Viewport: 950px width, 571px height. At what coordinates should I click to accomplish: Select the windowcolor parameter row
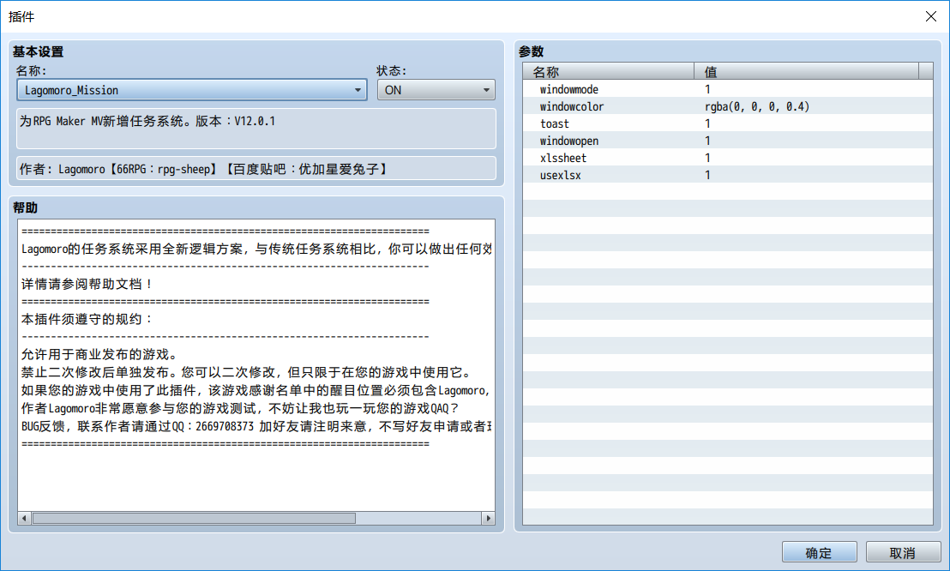(728, 106)
